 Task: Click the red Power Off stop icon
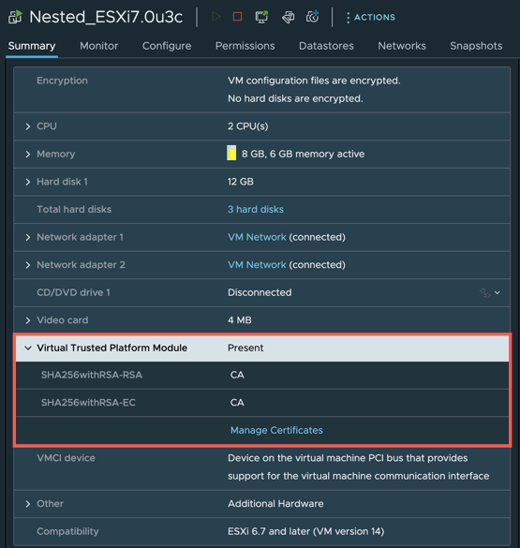tap(238, 17)
